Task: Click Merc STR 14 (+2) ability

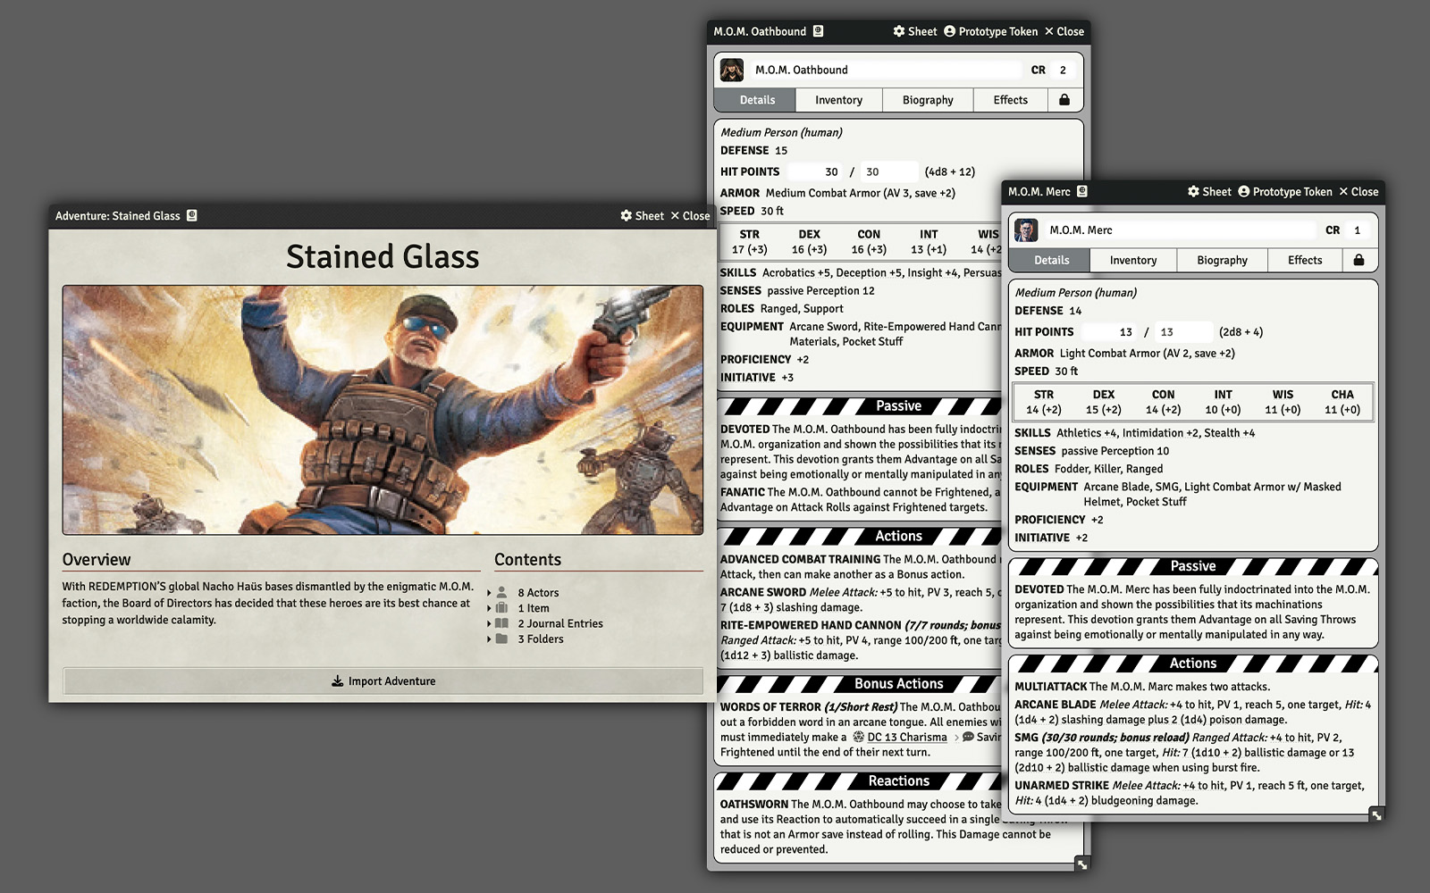Action: pyautogui.click(x=1044, y=402)
